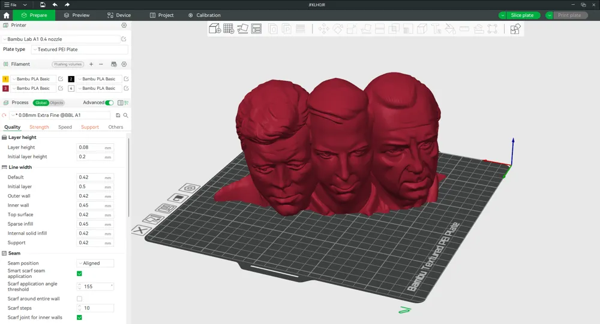
Task: Click the Layer height 0.08 field
Action: (x=95, y=147)
